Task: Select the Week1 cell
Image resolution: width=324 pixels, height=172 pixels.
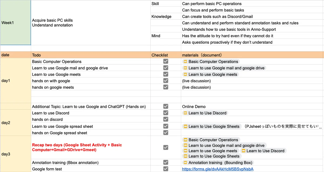Action: click(x=15, y=23)
